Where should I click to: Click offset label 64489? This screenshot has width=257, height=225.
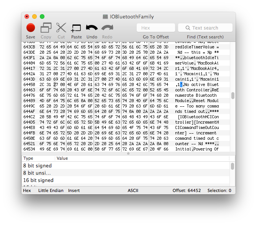click(x=29, y=101)
